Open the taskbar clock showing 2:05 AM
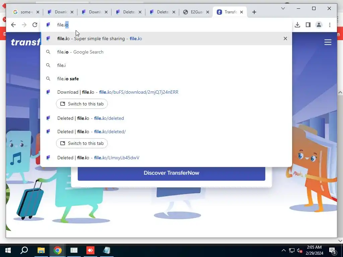Screen dimensions: 343x257 (x=314, y=250)
